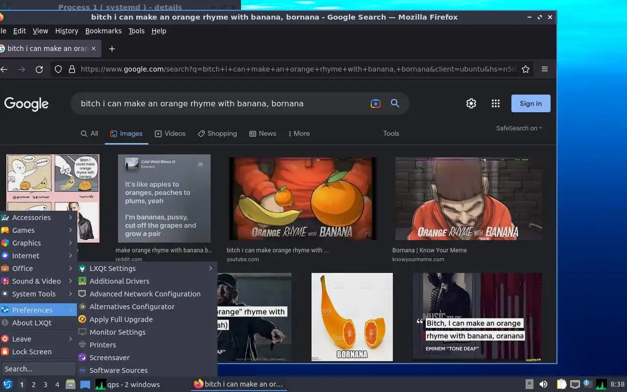Viewport: 627px width, 392px height.
Task: Open the Edit menu
Action: point(20,31)
